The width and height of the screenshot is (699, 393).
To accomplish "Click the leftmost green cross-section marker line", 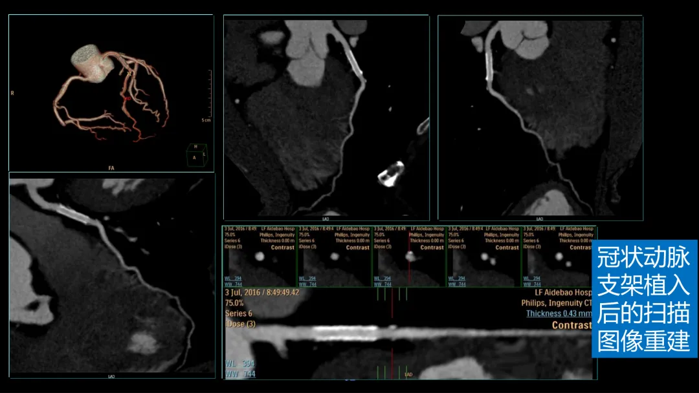I will coord(377,293).
